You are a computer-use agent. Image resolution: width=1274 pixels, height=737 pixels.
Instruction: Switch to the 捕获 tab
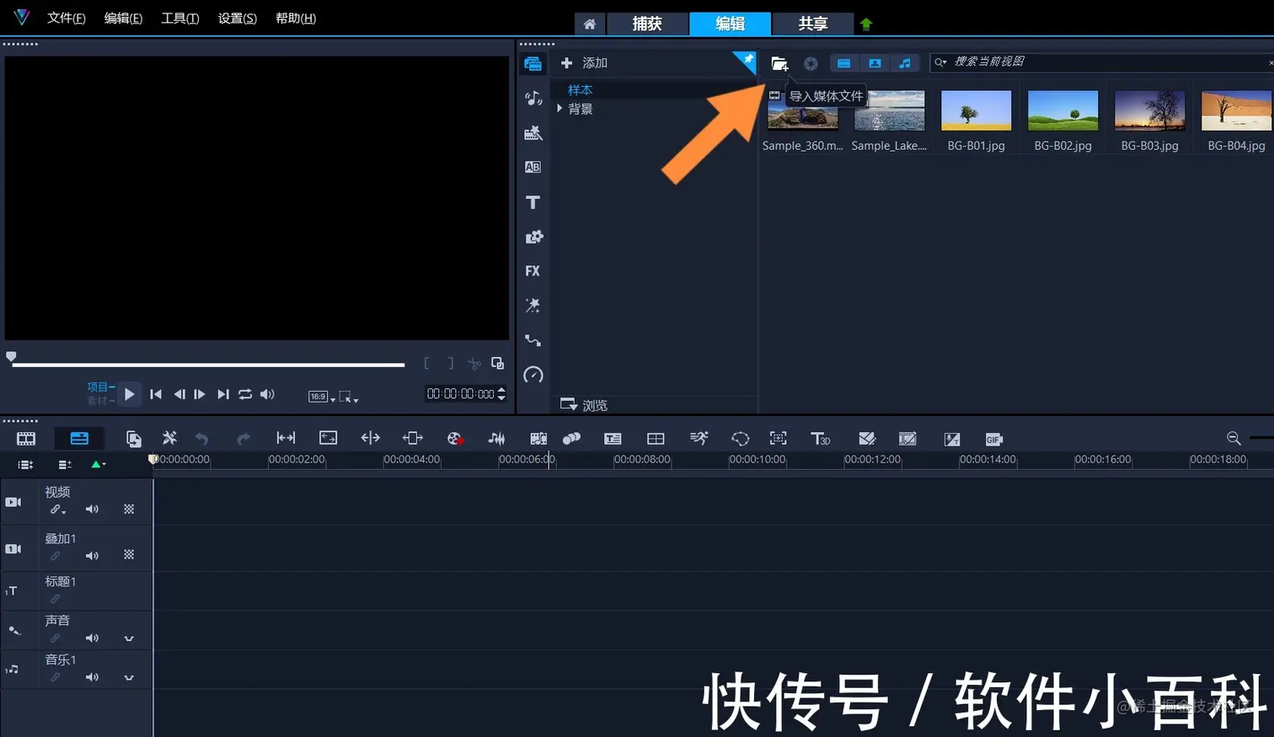(647, 24)
